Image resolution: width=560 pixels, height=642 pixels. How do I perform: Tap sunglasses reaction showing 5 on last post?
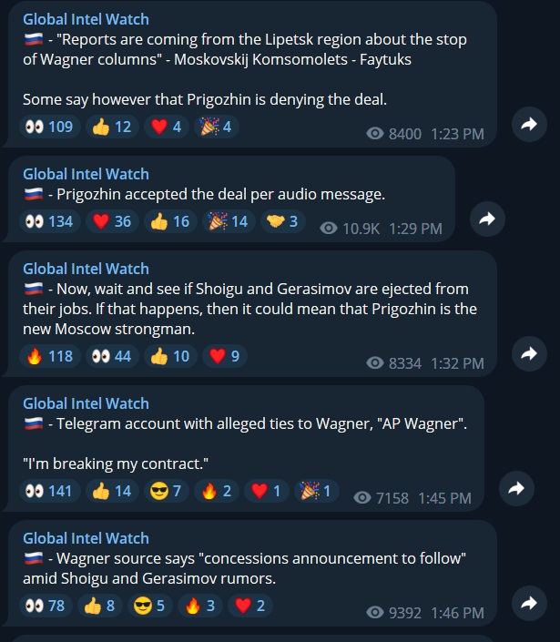coord(149,606)
